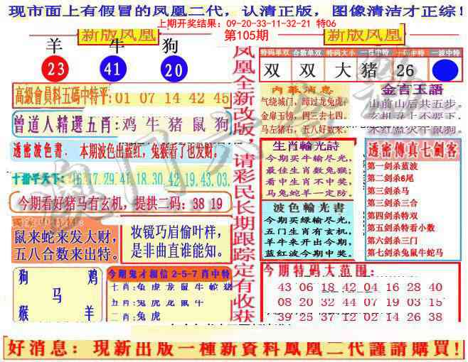This screenshot has height=362, width=468.
Task: Click the 金言玉語 heading
Action: coord(412,89)
